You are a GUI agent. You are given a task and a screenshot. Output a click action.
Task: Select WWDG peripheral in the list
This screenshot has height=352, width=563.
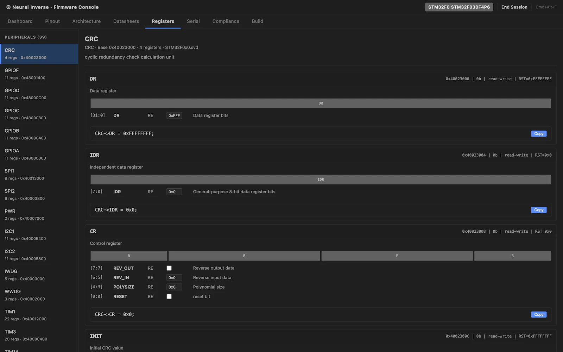click(x=39, y=295)
